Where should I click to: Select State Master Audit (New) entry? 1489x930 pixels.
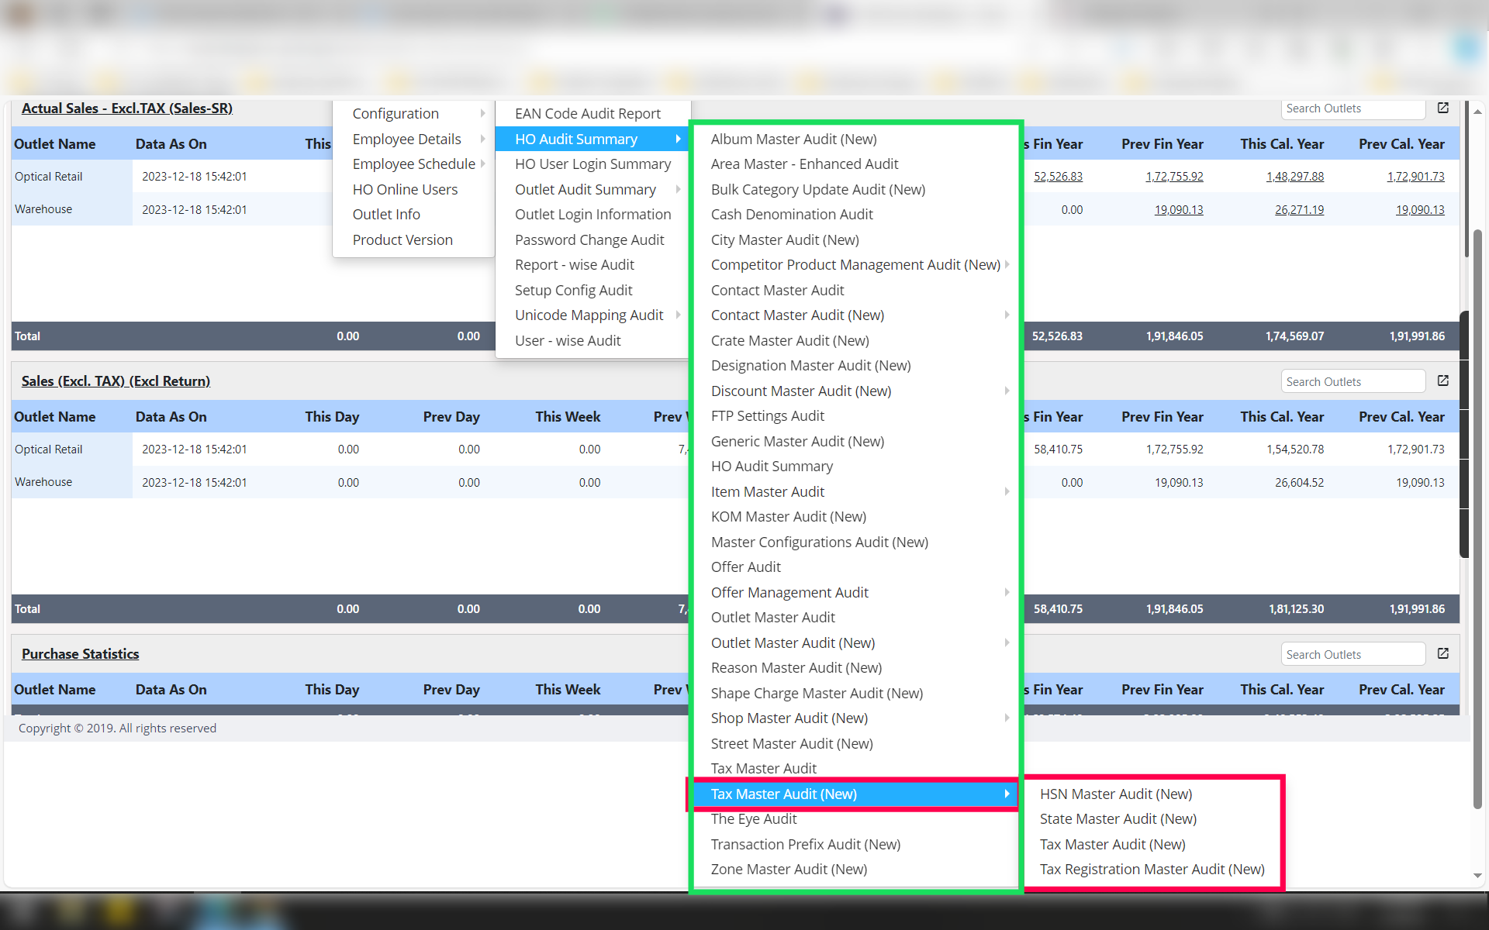[1118, 819]
